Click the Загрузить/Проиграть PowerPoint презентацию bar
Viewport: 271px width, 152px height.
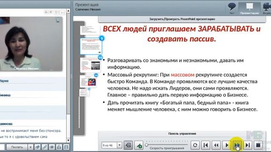coord(182,19)
